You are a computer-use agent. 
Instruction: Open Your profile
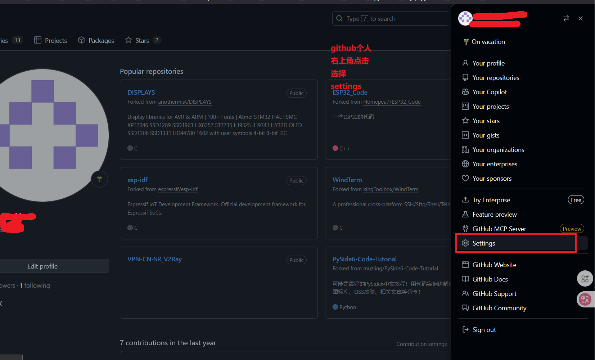click(x=523, y=63)
